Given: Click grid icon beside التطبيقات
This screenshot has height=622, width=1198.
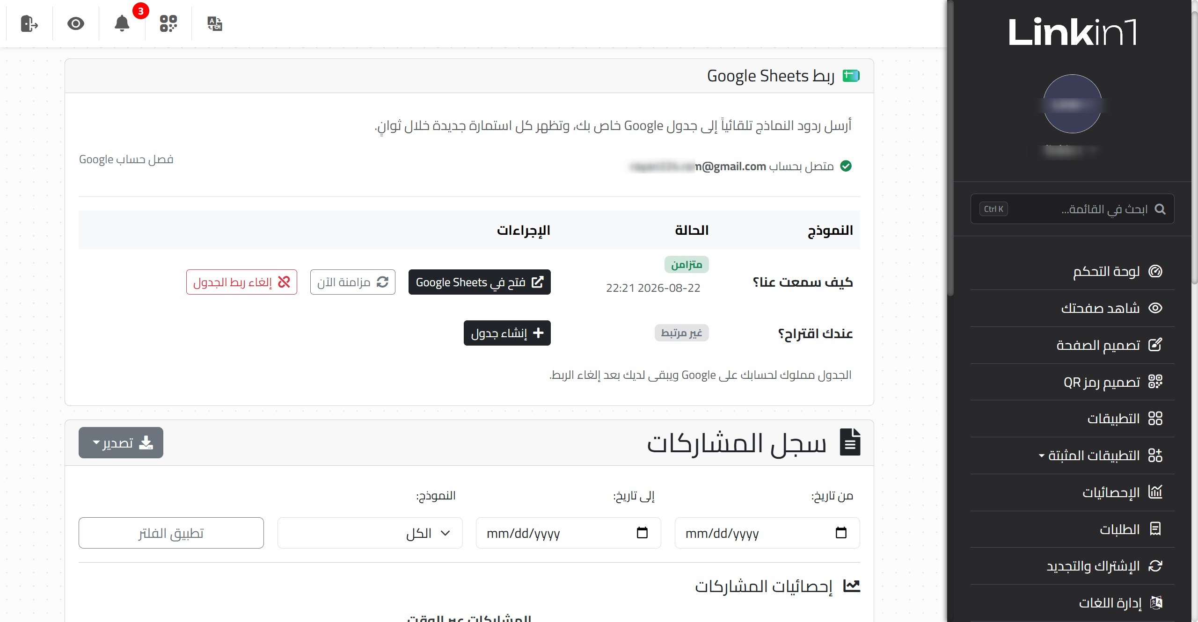Looking at the screenshot, I should [1155, 418].
